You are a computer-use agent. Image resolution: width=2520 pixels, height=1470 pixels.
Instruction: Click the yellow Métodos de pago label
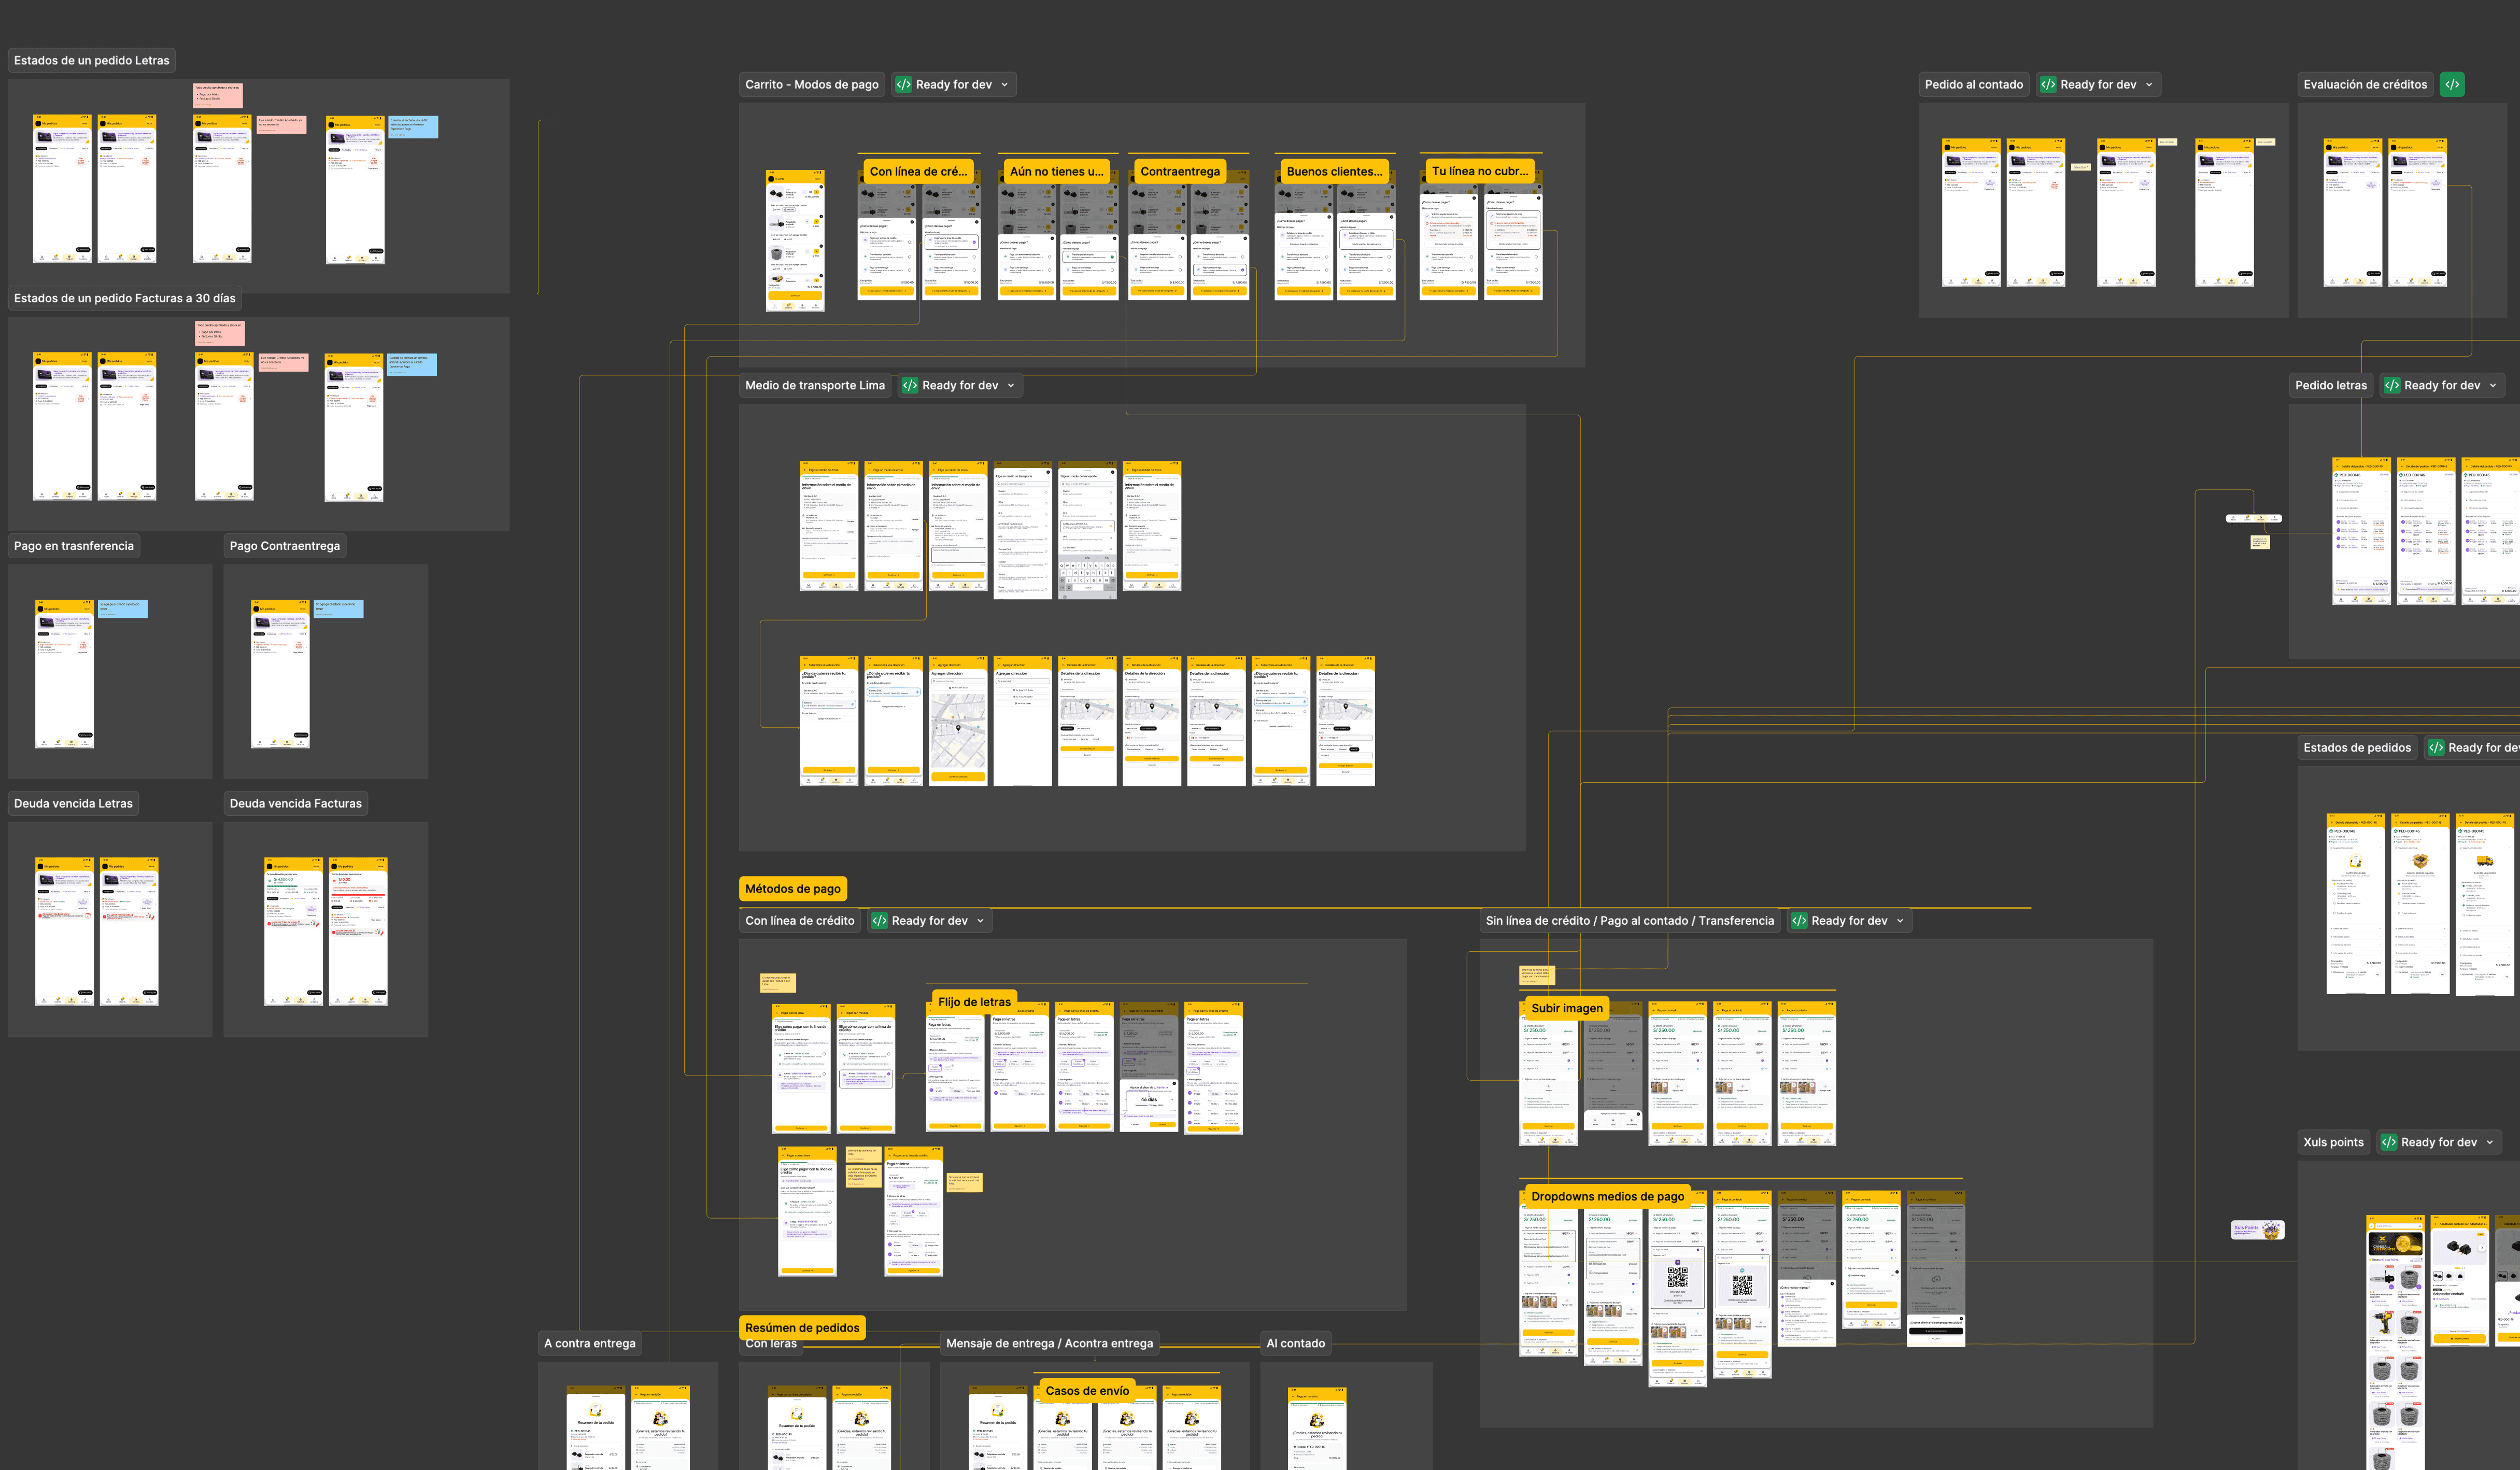coord(793,889)
